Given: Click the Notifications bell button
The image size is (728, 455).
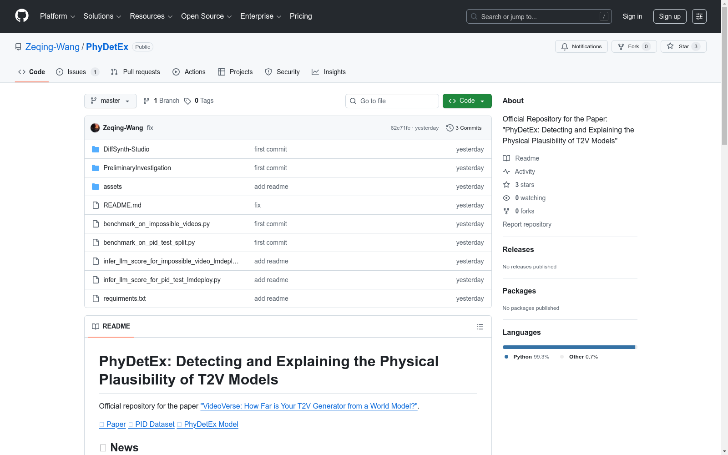Looking at the screenshot, I should [581, 46].
